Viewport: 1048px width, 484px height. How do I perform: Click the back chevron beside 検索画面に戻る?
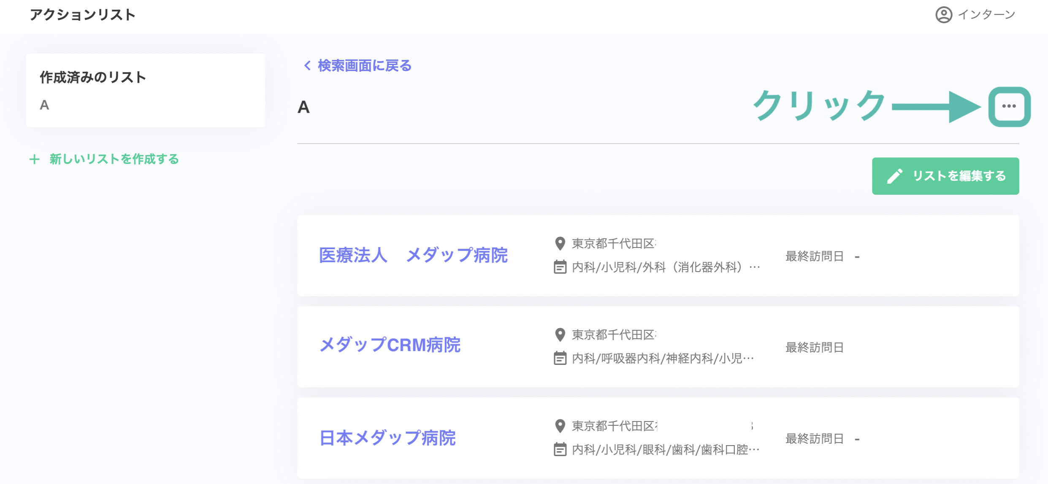coord(307,65)
